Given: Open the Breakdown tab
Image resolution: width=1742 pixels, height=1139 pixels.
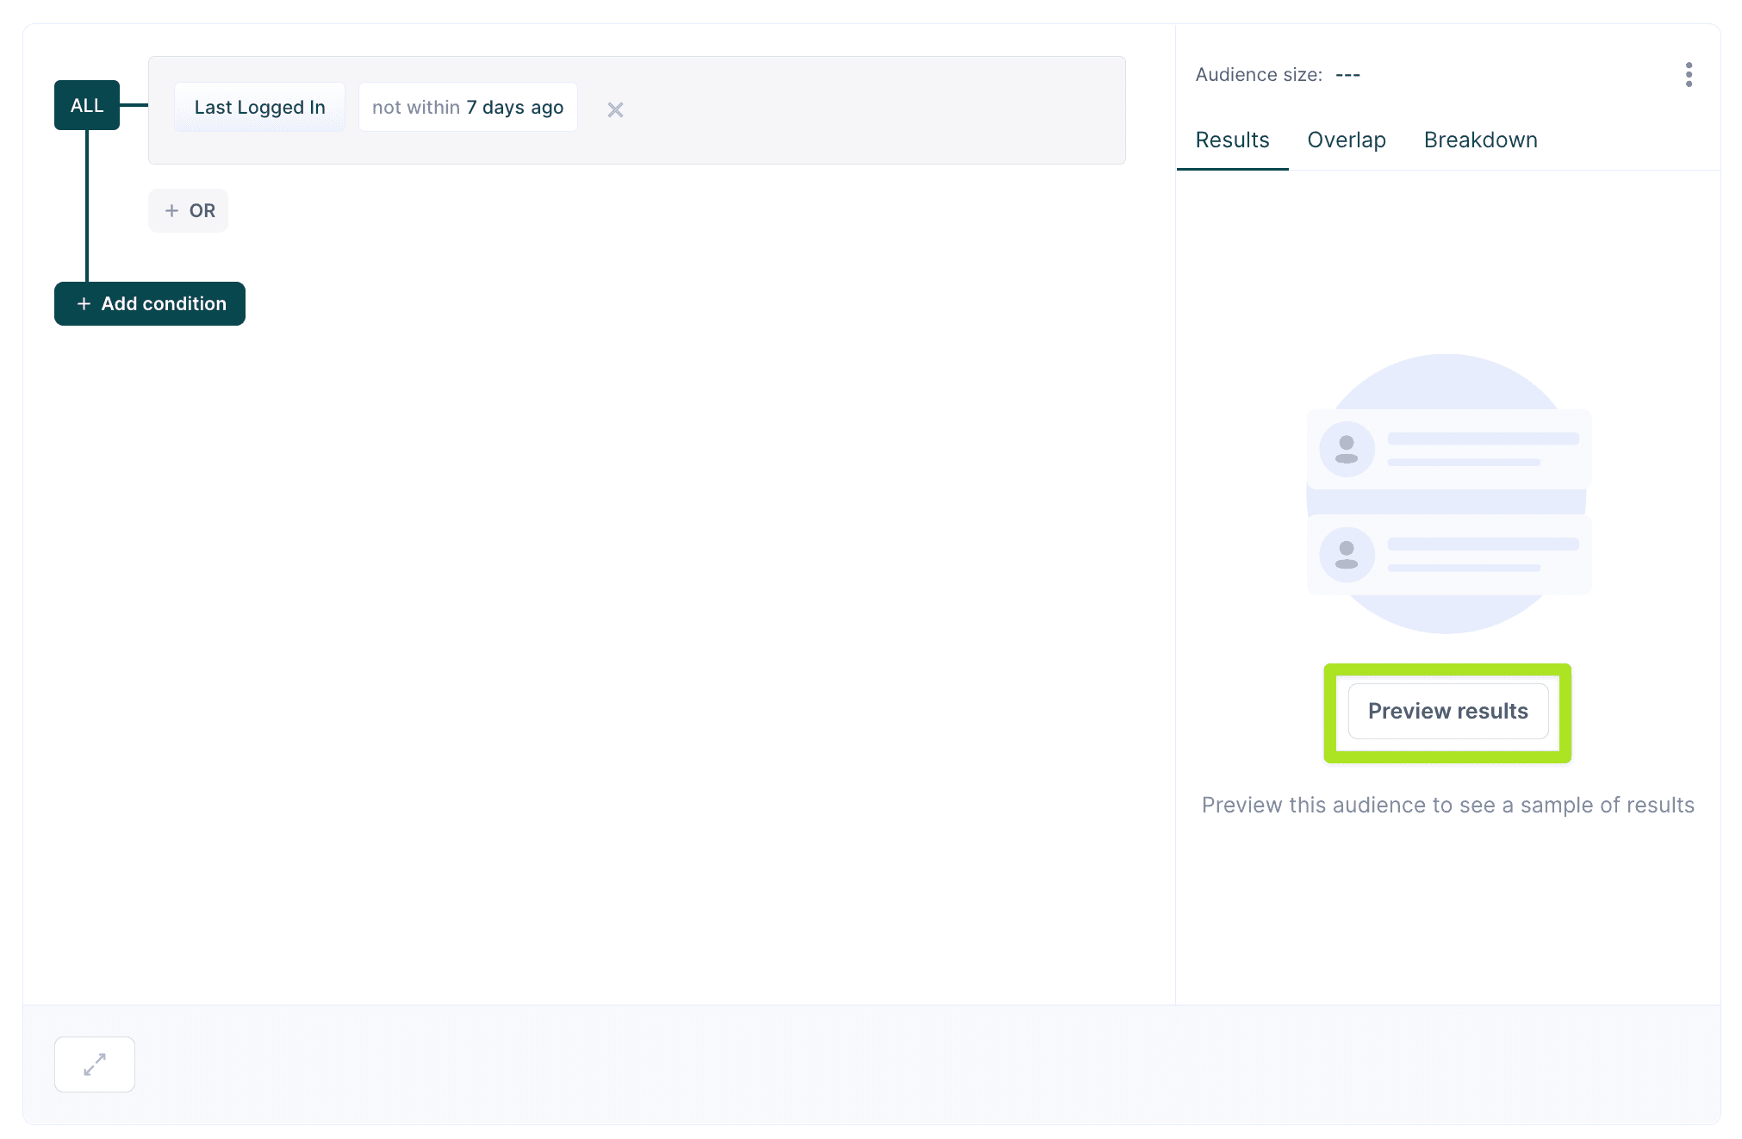Looking at the screenshot, I should tap(1480, 140).
